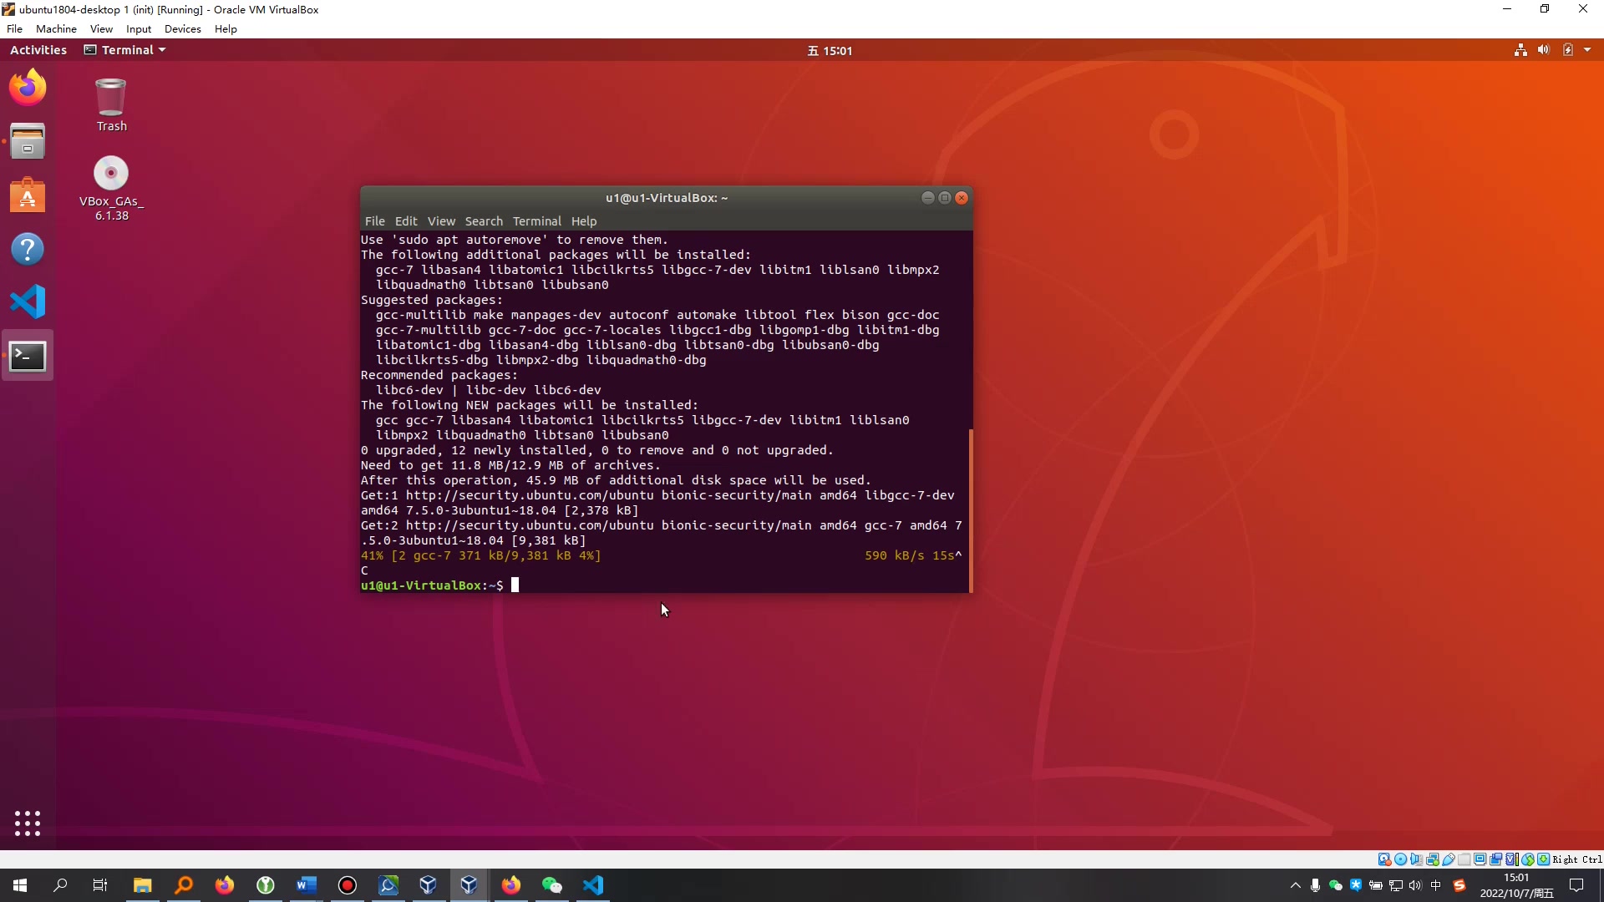The width and height of the screenshot is (1604, 902).
Task: Click the network icon in Ubuntu top bar
Action: (x=1520, y=50)
